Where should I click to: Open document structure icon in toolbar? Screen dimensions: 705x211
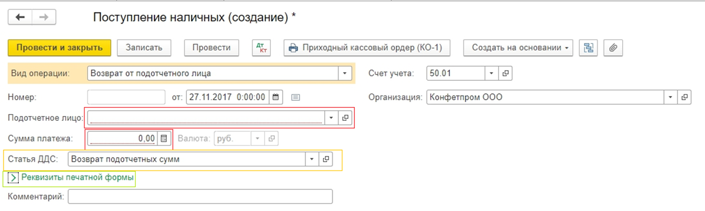[587, 48]
